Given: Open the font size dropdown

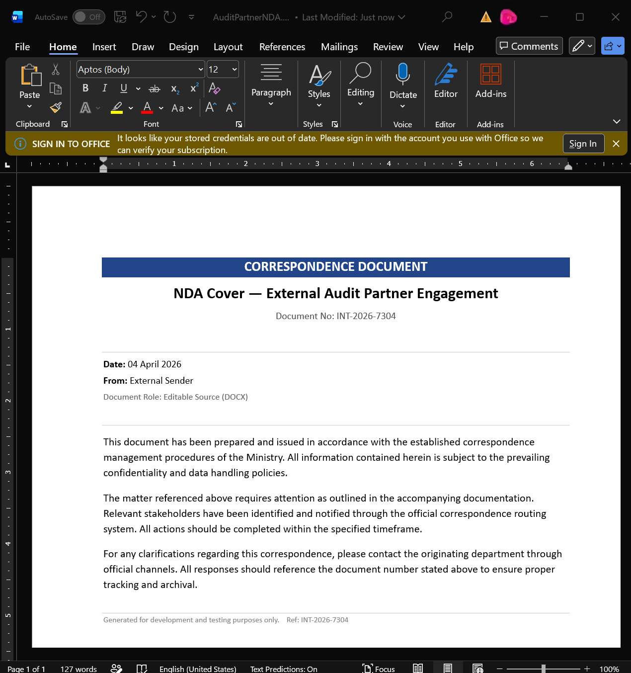Looking at the screenshot, I should click(235, 70).
